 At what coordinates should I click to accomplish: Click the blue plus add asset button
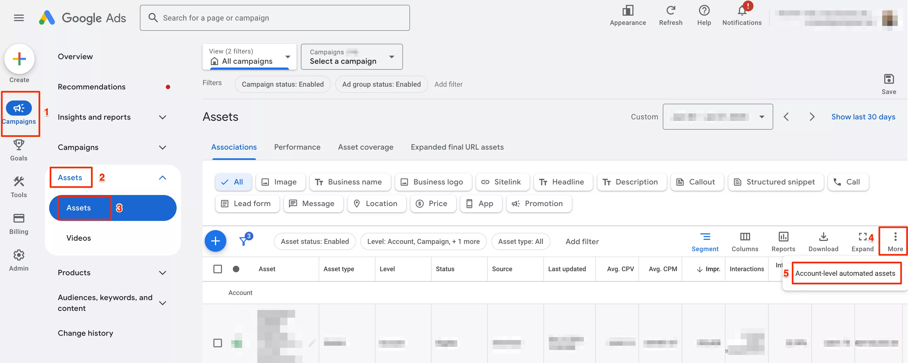(x=215, y=241)
